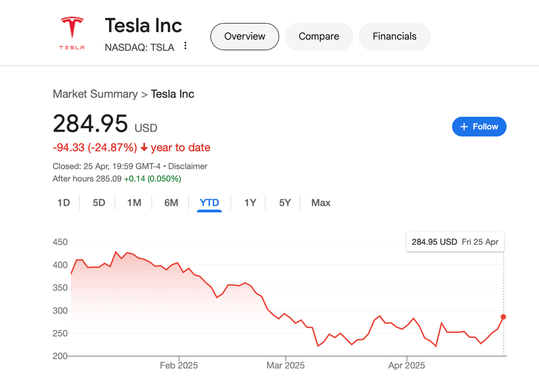
Task: Click the red down arrow indicator
Action: (x=144, y=148)
